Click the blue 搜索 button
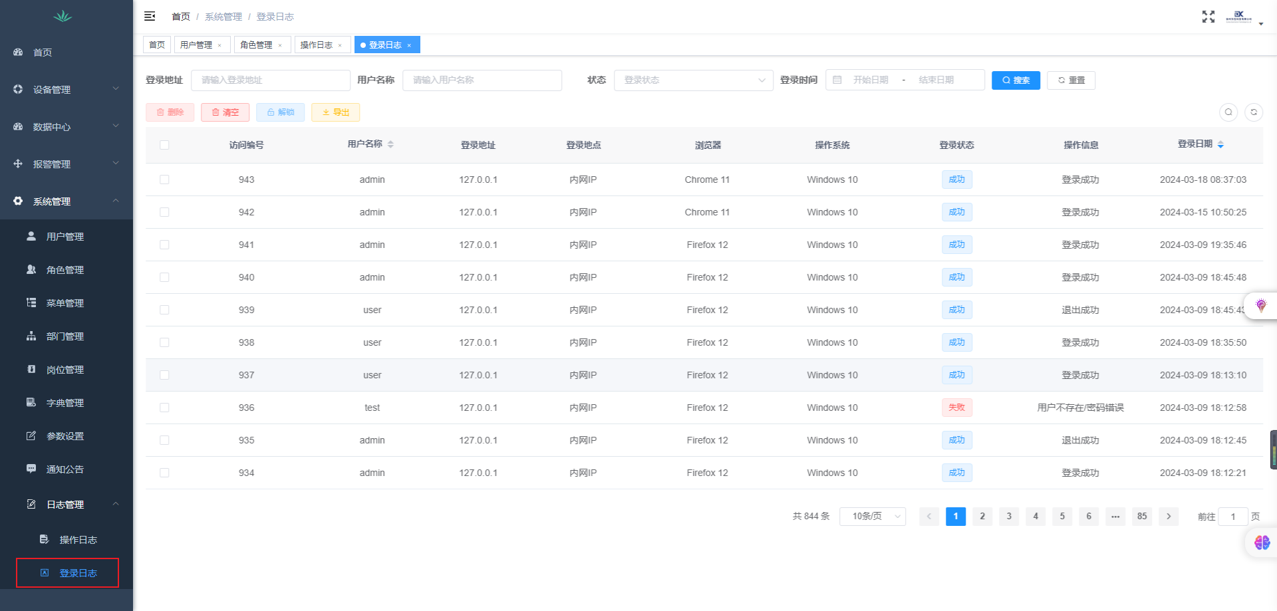Image resolution: width=1277 pixels, height=611 pixels. point(1016,80)
